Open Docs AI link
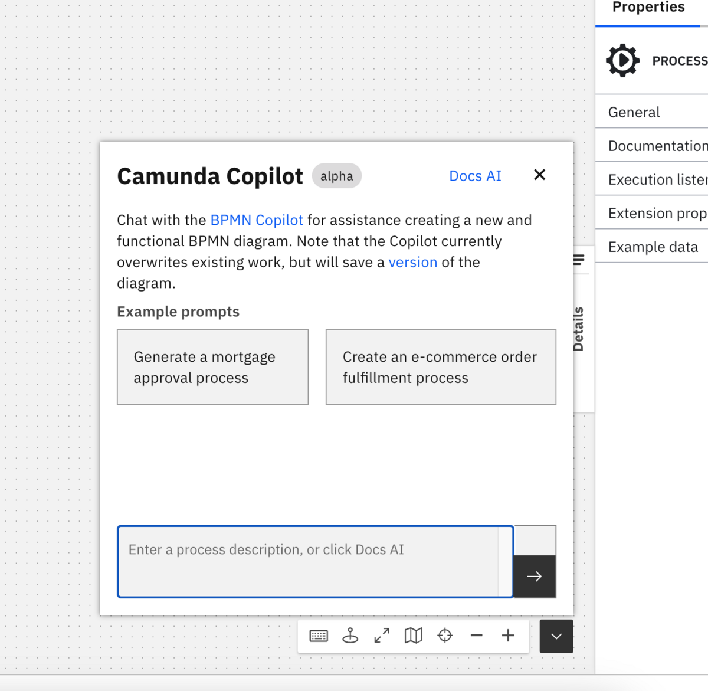The width and height of the screenshot is (708, 691). (x=475, y=176)
